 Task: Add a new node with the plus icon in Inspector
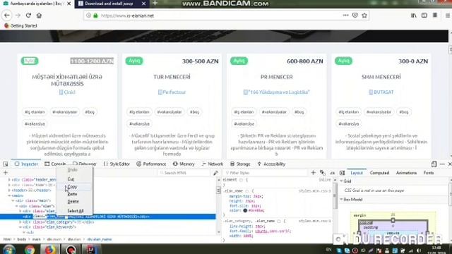tap(6, 173)
